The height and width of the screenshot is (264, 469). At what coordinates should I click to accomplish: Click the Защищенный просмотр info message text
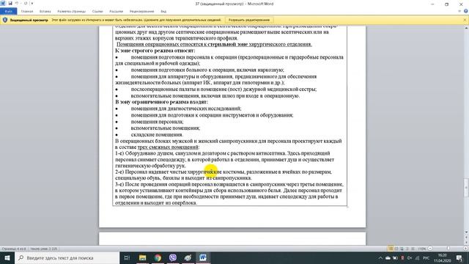pos(136,20)
